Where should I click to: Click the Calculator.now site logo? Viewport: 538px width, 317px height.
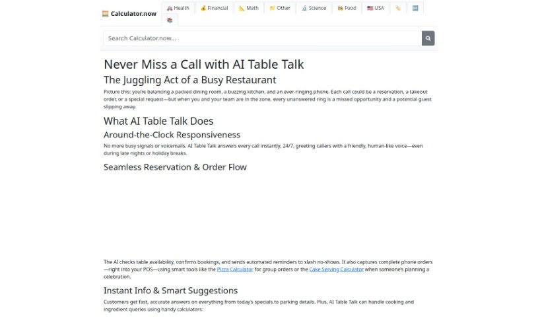point(129,14)
